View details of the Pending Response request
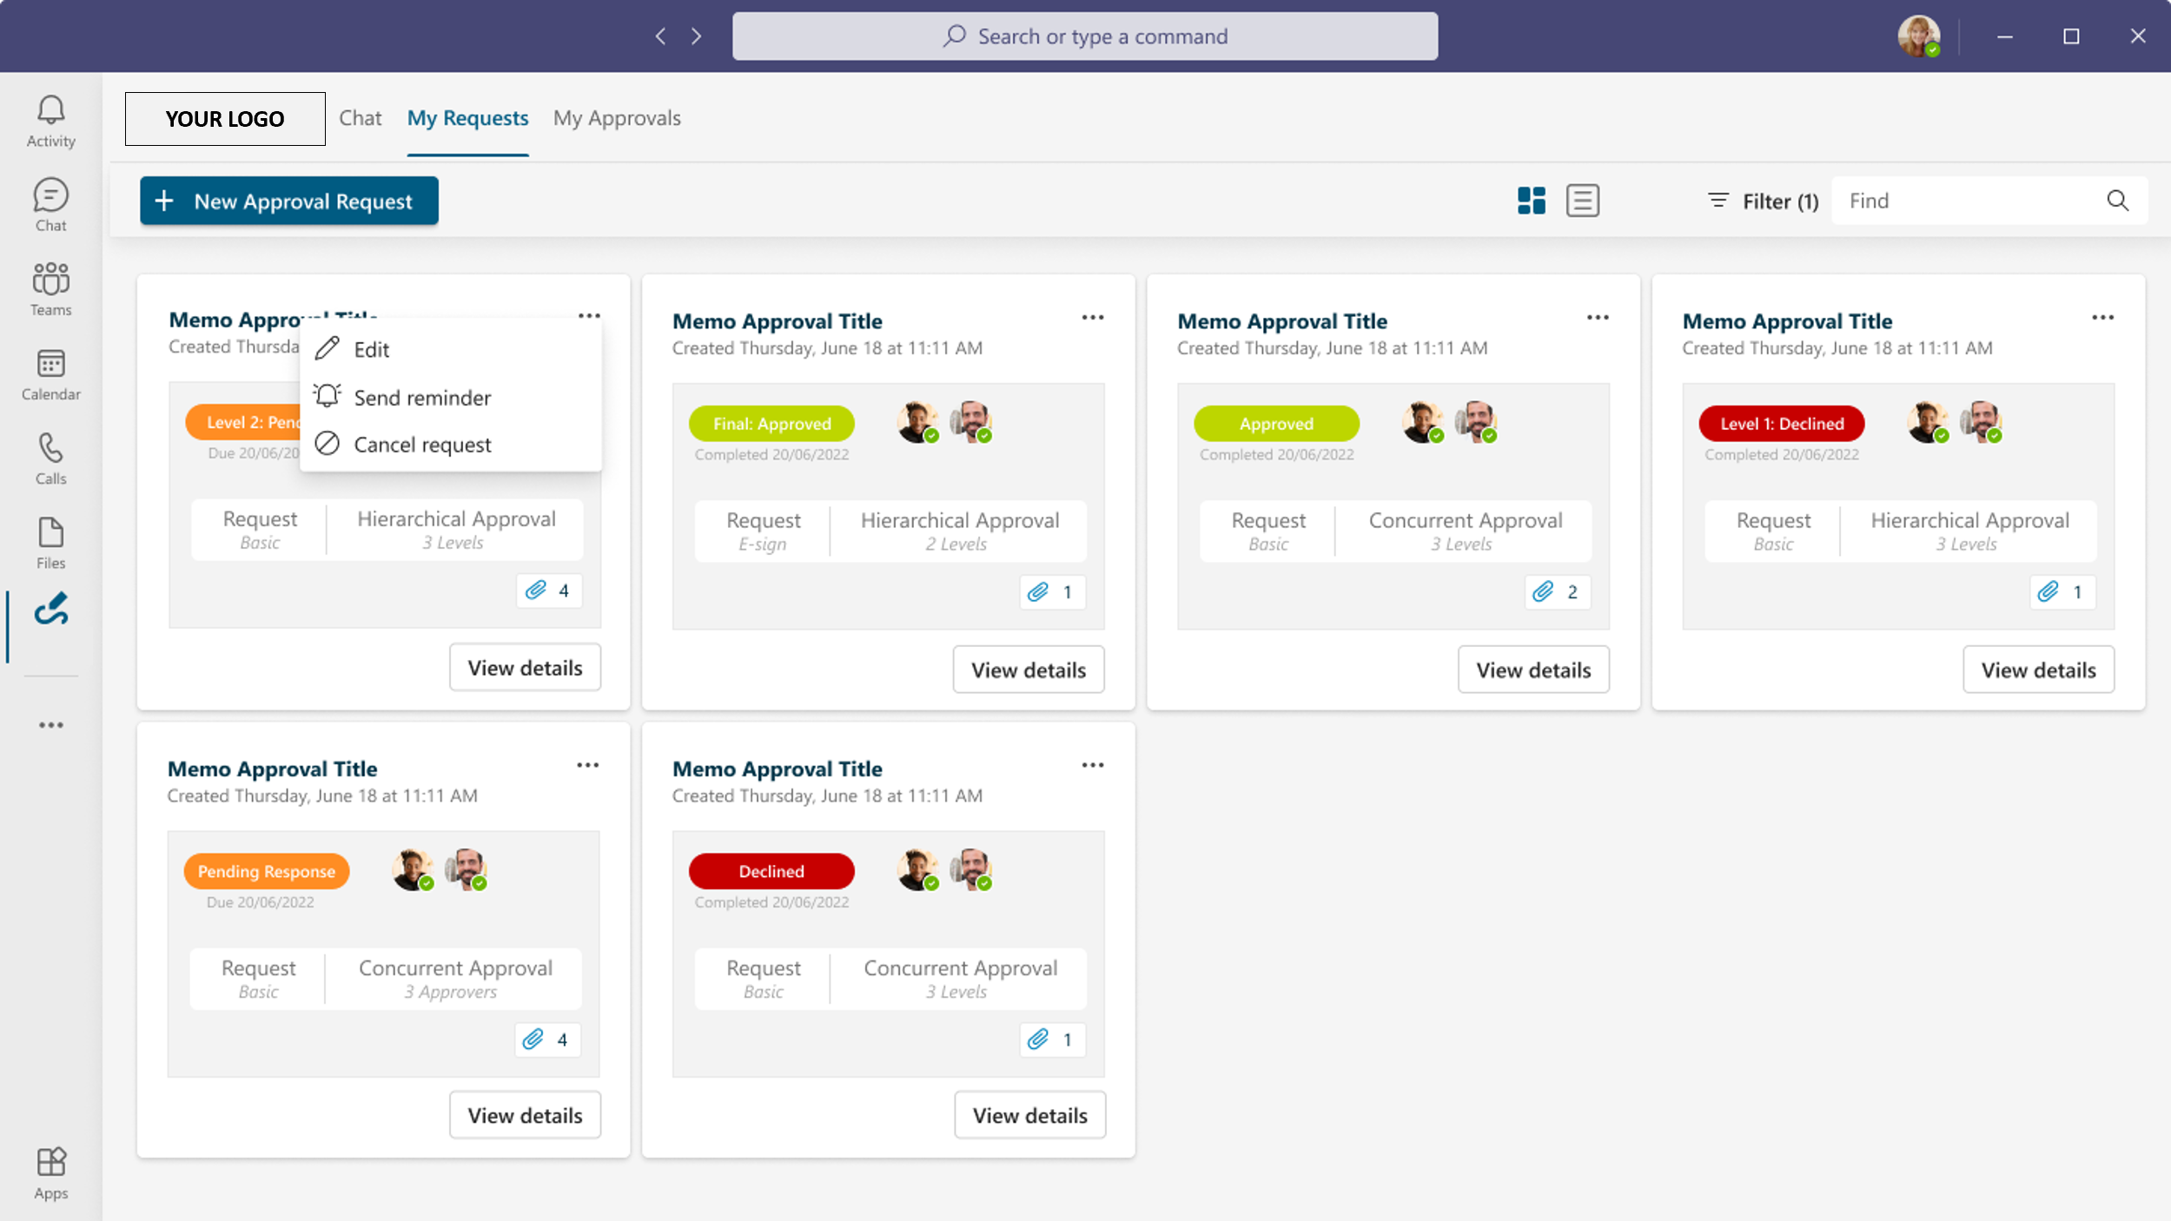 click(x=525, y=1114)
